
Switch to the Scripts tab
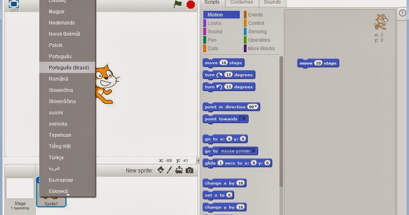coord(212,3)
